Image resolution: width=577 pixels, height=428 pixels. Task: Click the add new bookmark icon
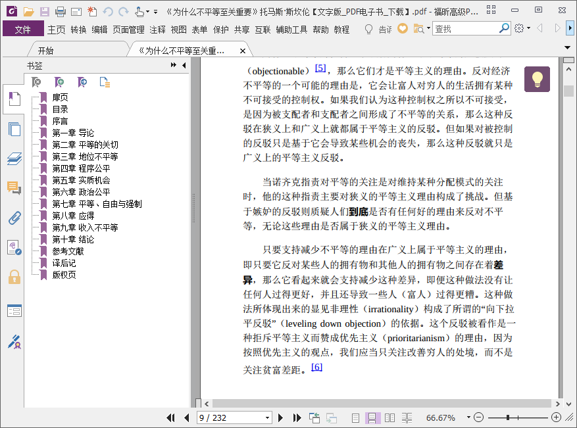(59, 82)
